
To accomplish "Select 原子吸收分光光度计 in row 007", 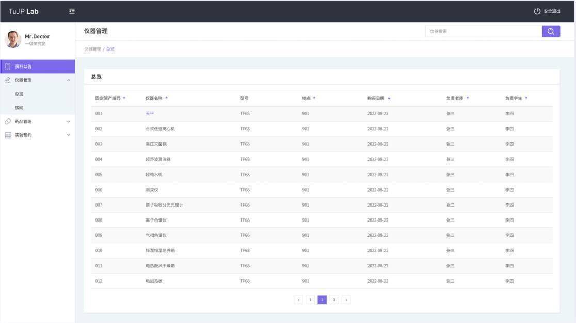I will click(164, 205).
